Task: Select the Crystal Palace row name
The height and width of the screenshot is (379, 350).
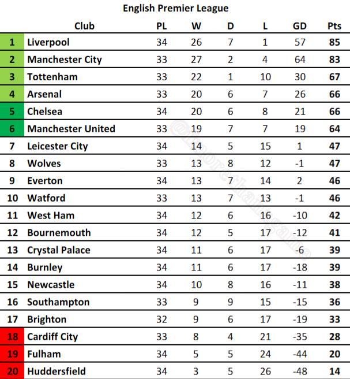Action: tap(59, 250)
